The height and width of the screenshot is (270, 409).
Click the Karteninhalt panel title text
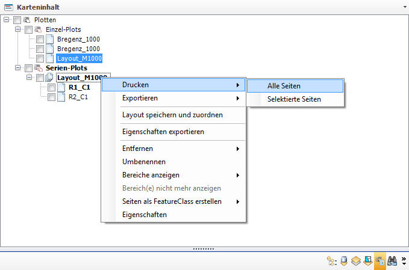click(38, 7)
